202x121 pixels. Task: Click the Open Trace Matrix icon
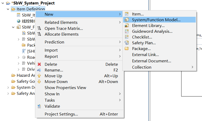tap(39, 28)
